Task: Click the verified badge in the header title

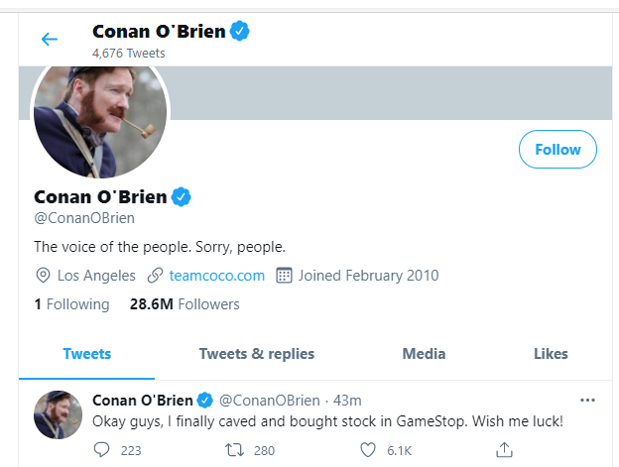Action: [240, 31]
